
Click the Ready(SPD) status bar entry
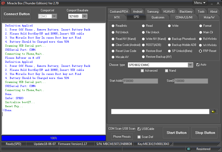13,144
